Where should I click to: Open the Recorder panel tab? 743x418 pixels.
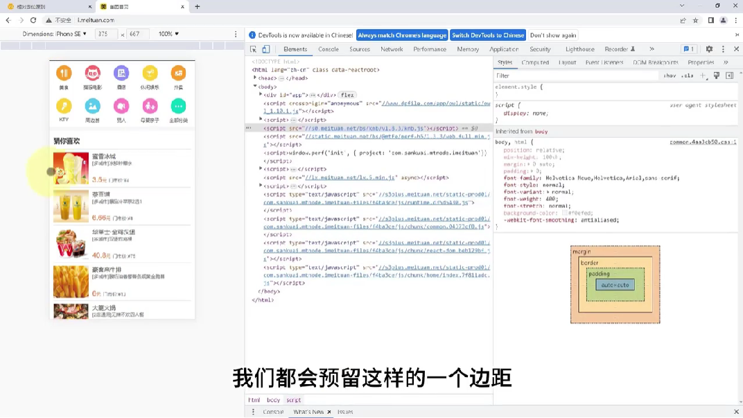[620, 49]
